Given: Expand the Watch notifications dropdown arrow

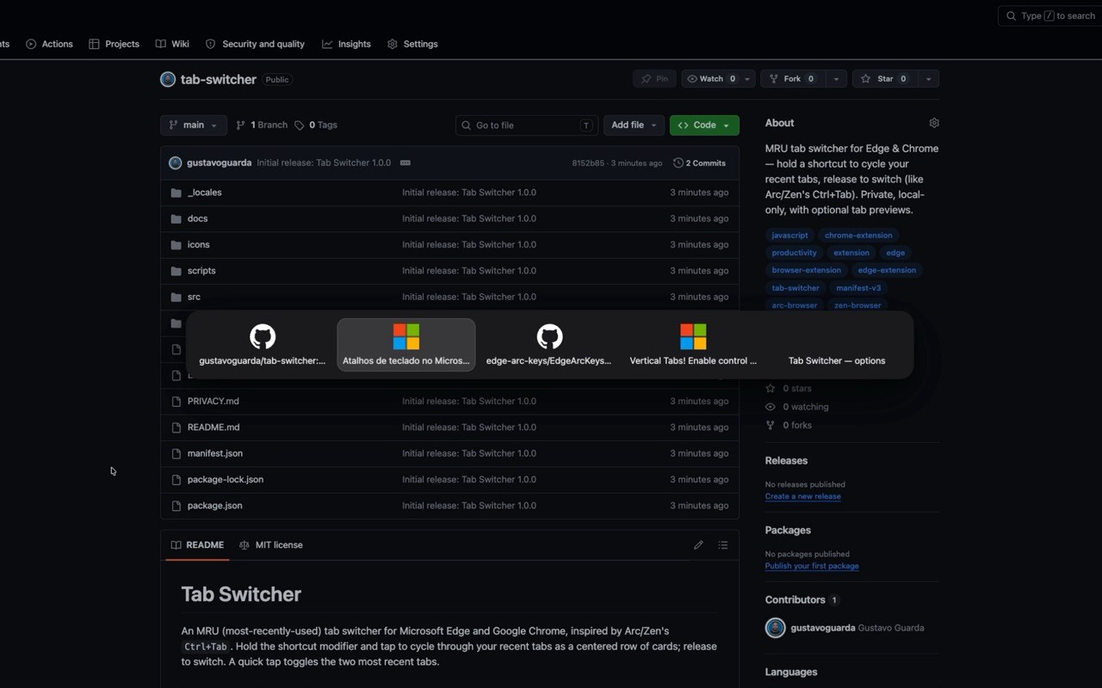Looking at the screenshot, I should pyautogui.click(x=747, y=79).
